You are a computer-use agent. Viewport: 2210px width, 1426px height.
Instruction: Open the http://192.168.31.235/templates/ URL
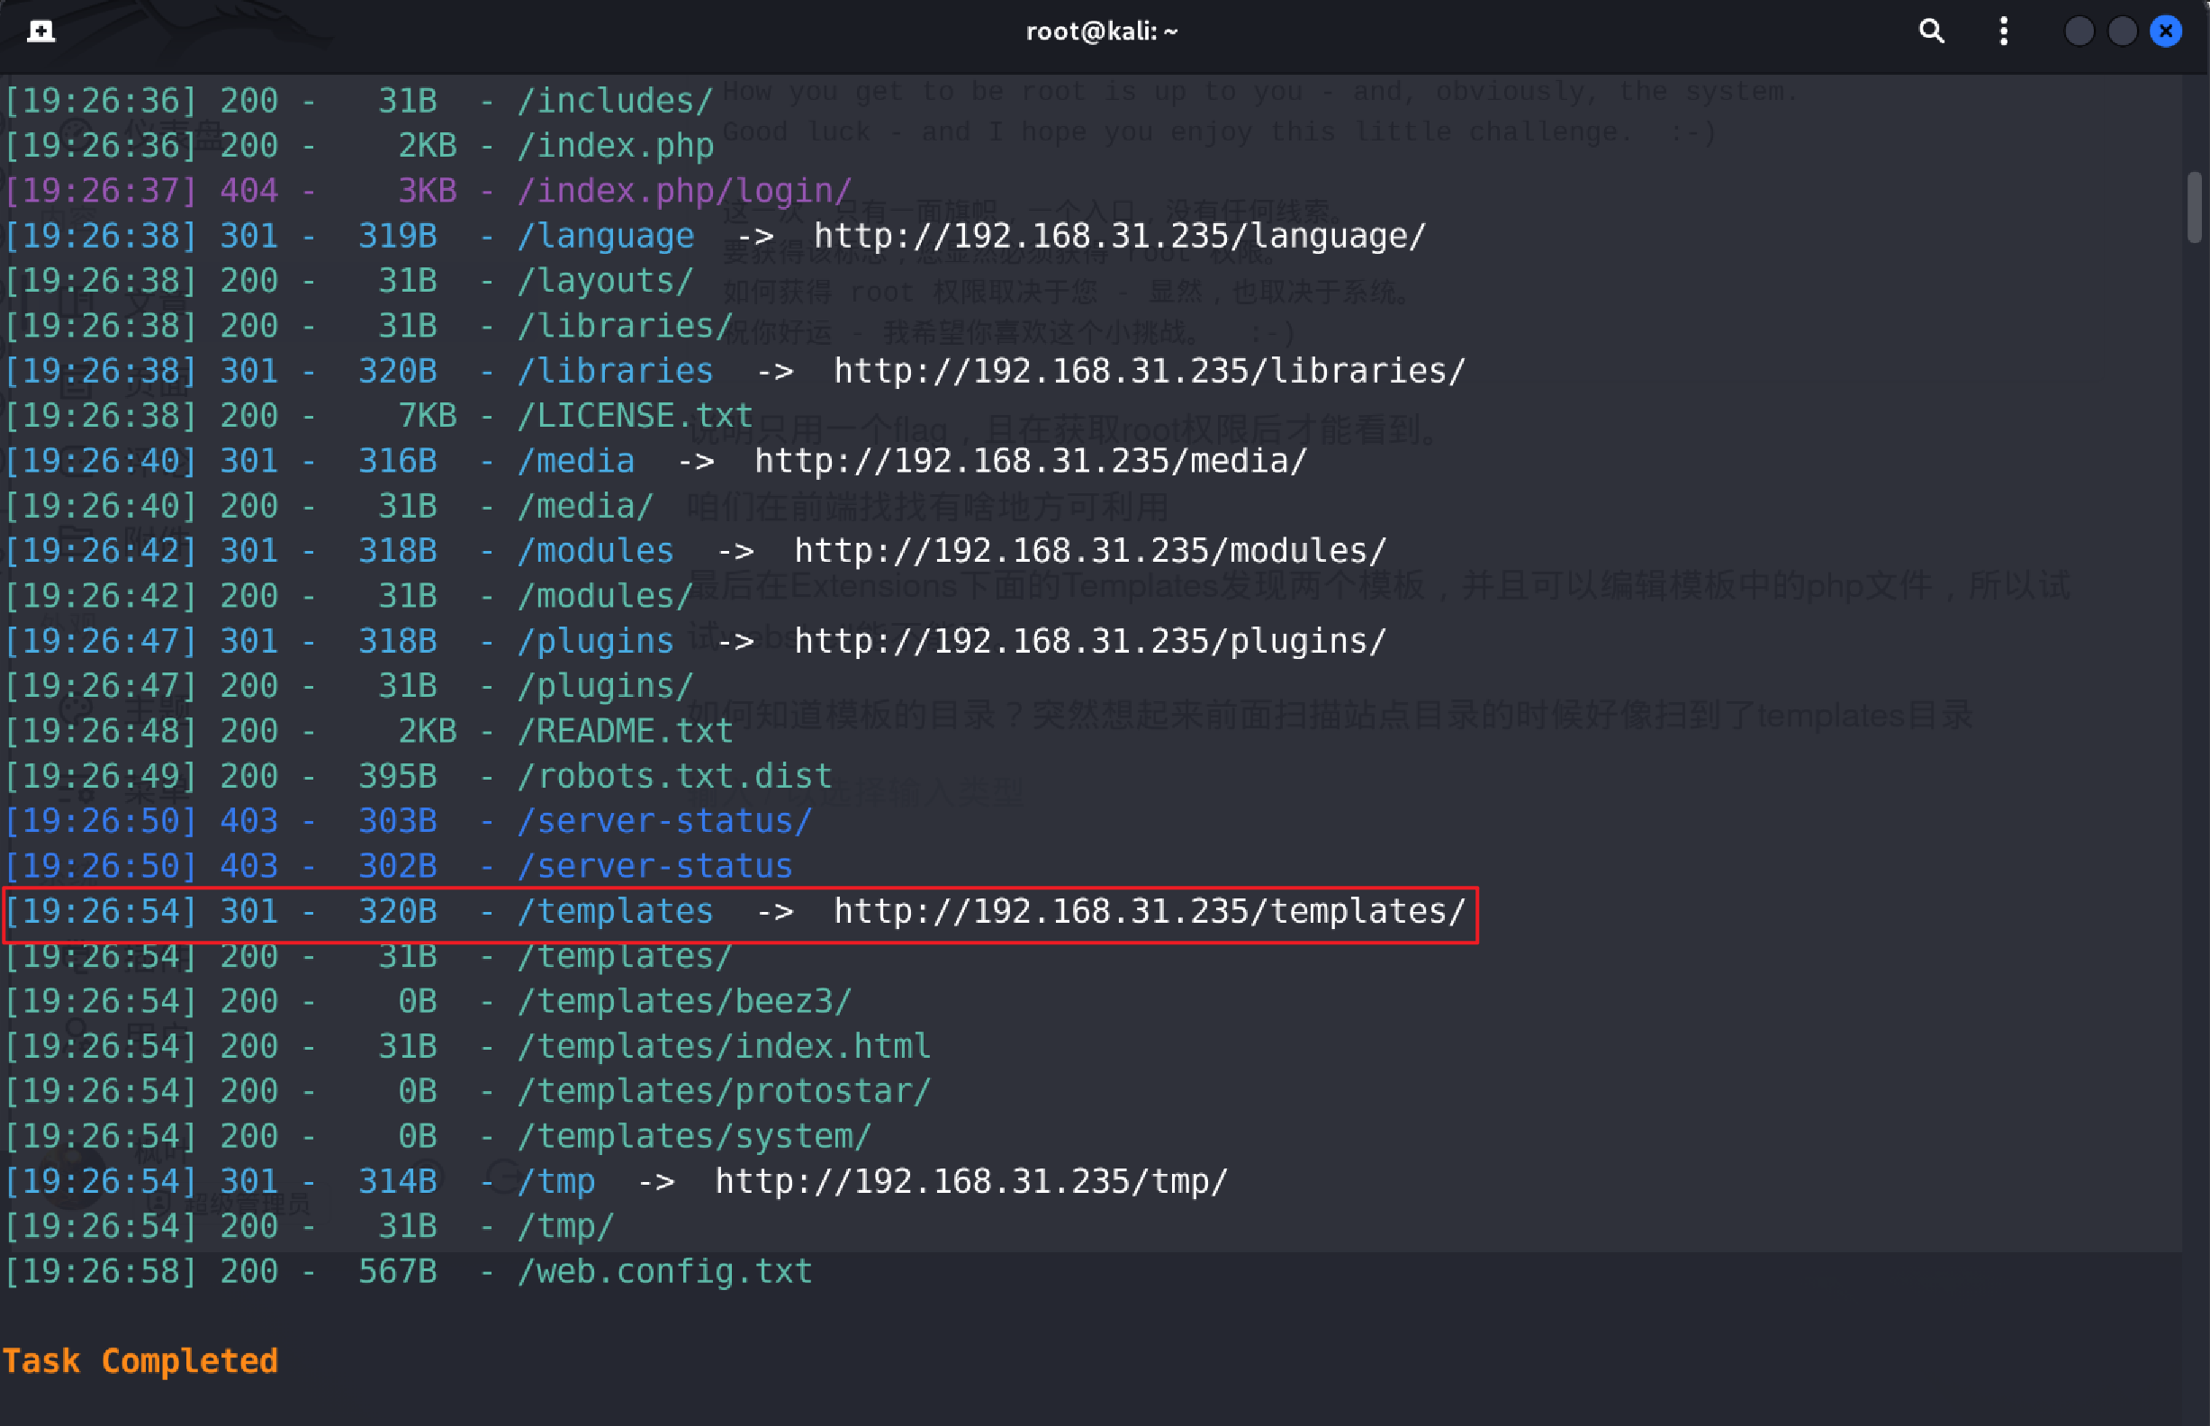[x=1149, y=911]
